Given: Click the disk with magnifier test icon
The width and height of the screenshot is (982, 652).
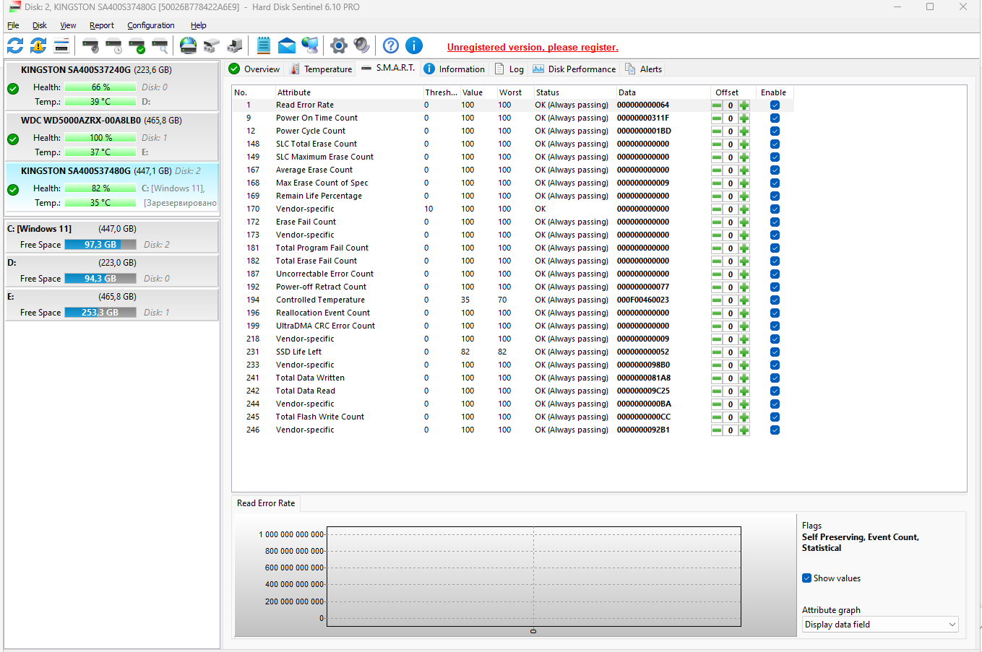Looking at the screenshot, I should [160, 46].
